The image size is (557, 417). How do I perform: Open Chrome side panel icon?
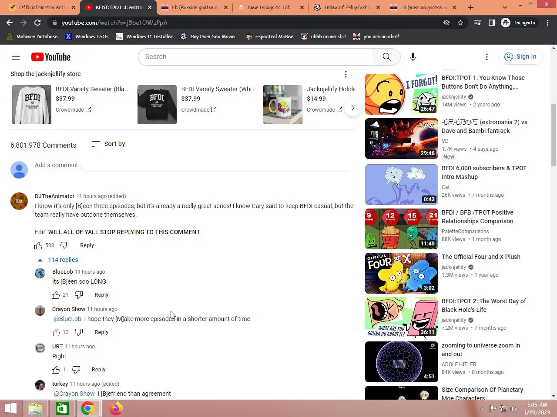491,23
